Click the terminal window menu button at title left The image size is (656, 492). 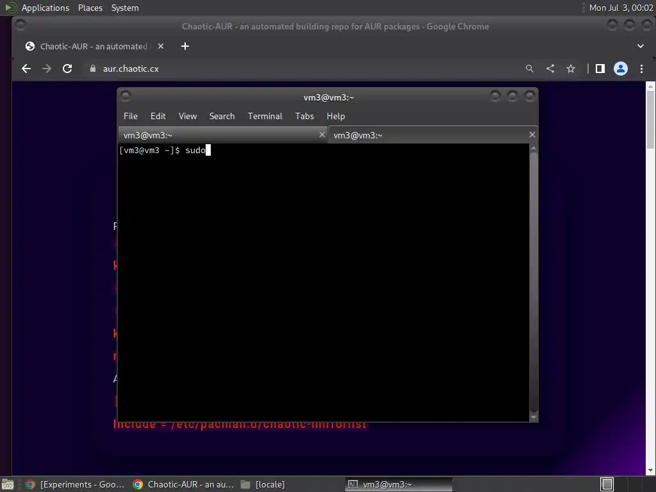tap(126, 97)
